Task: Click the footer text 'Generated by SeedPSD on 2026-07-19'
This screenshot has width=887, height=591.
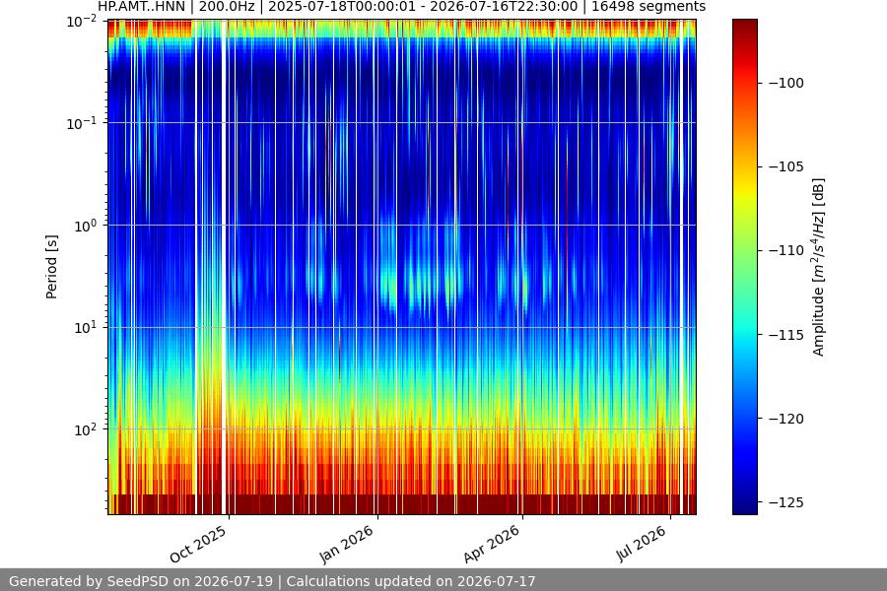Action: [x=141, y=581]
